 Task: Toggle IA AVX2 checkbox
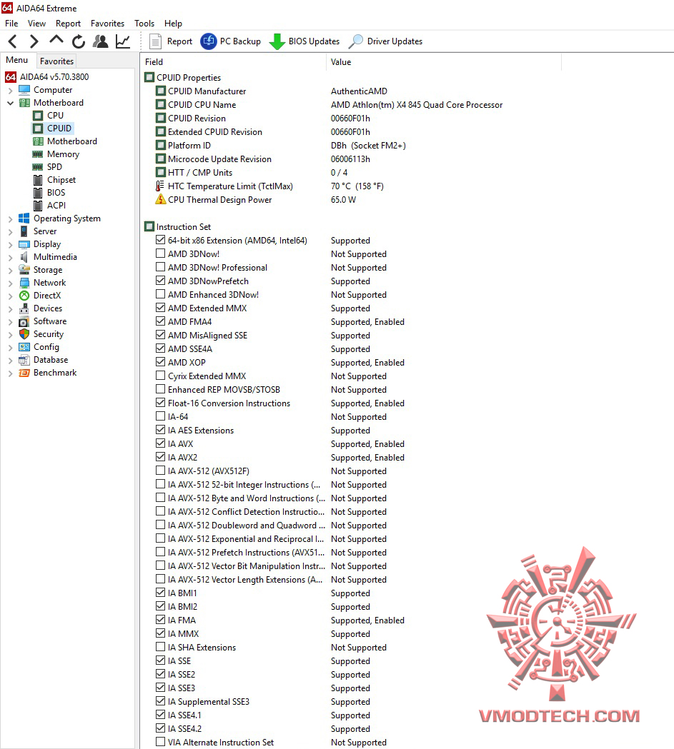click(x=161, y=457)
